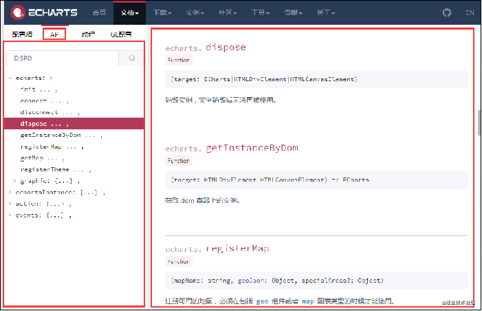This screenshot has height=311, width=482.
Task: Switch to the API tab
Action: [x=54, y=34]
